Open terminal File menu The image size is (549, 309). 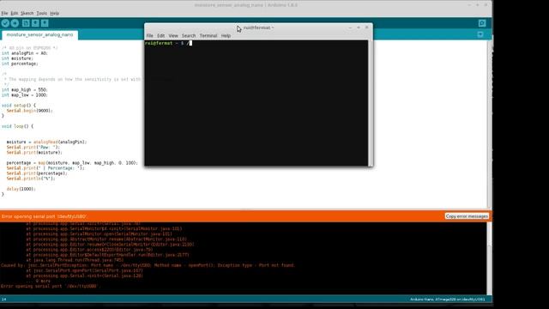(x=149, y=36)
